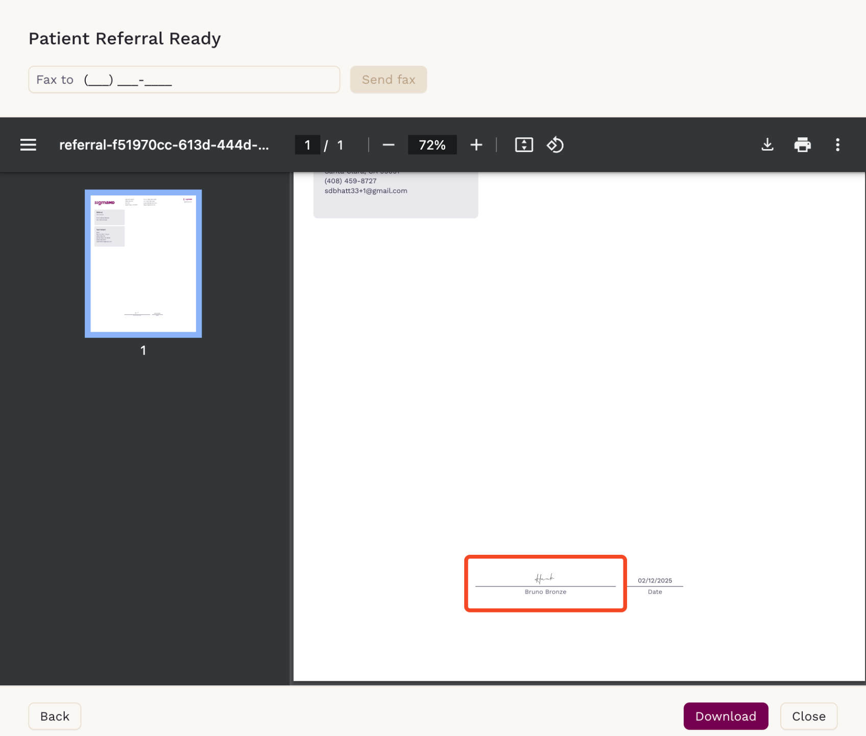Go back with the Back button
This screenshot has width=866, height=736.
tap(55, 716)
